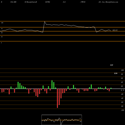
Task: Click the 'MR' panel label
Action: [x=111, y=65]
